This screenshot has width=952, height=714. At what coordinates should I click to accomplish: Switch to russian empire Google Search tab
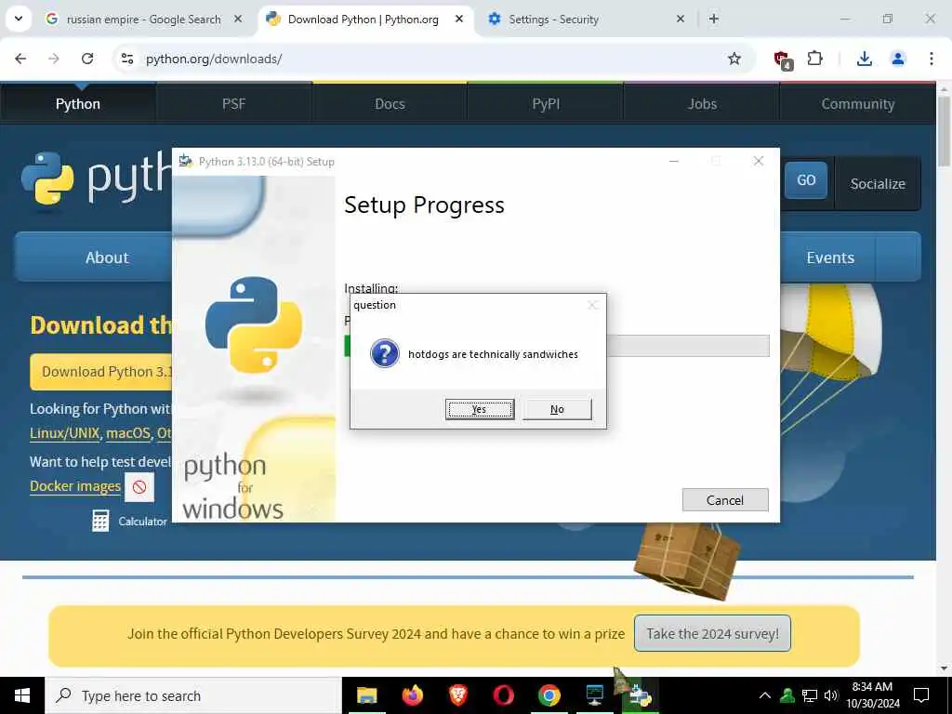pyautogui.click(x=143, y=20)
